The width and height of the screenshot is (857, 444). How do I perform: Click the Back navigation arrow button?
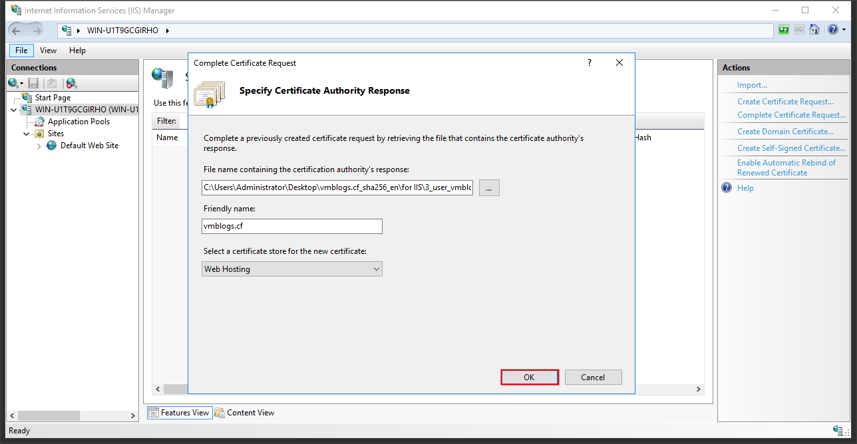point(17,31)
